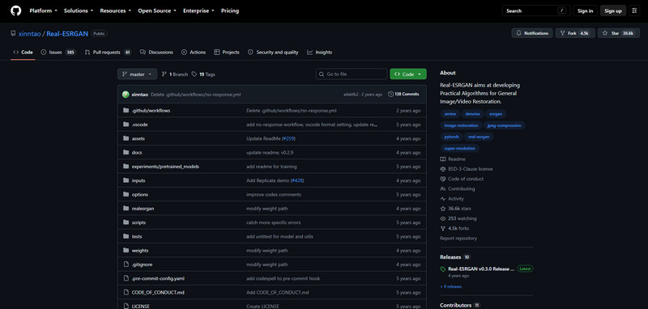Expand the Solutions menu
648x309 pixels.
78,11
